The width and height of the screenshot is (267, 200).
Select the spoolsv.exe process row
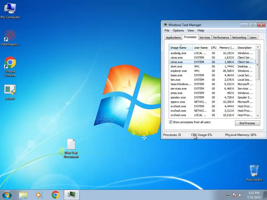212,97
